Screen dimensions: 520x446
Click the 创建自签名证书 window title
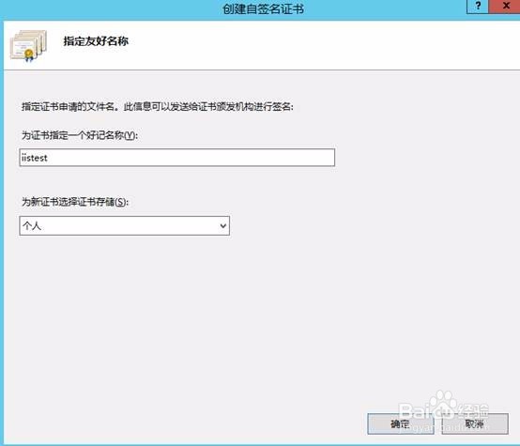[x=263, y=9]
